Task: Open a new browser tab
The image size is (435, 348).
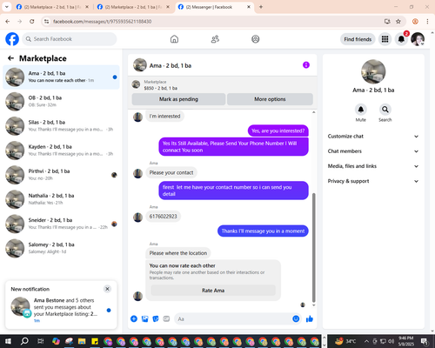Action: click(x=261, y=7)
